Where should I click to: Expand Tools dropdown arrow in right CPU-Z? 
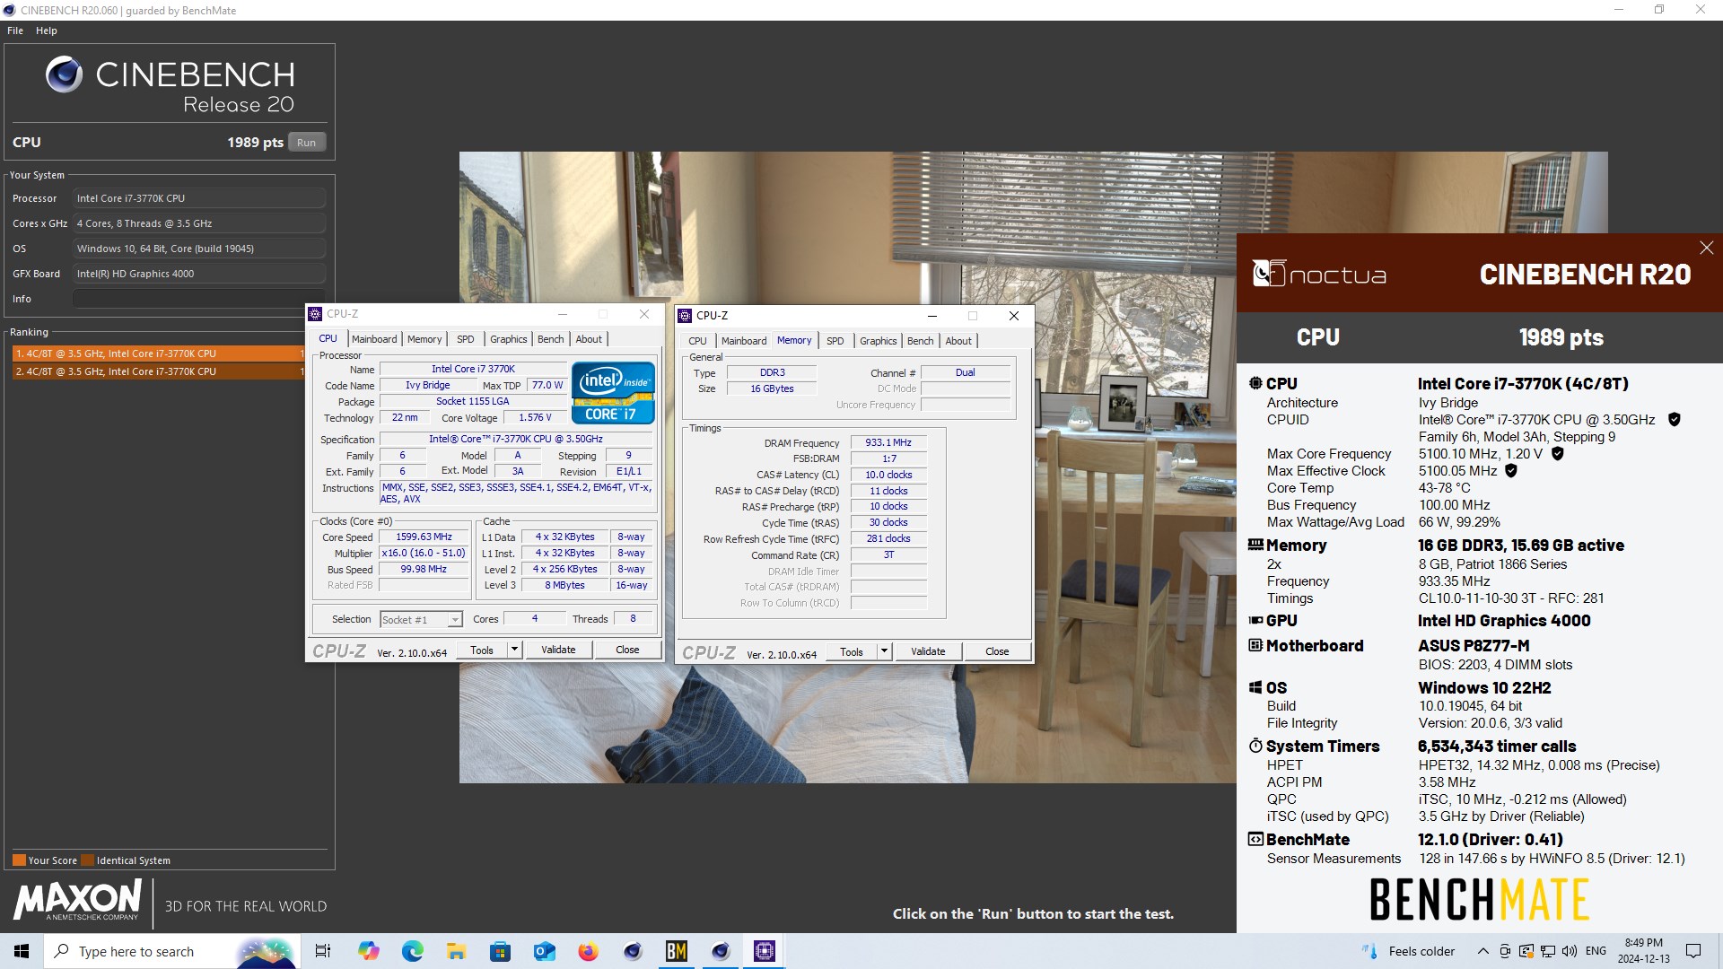point(884,651)
